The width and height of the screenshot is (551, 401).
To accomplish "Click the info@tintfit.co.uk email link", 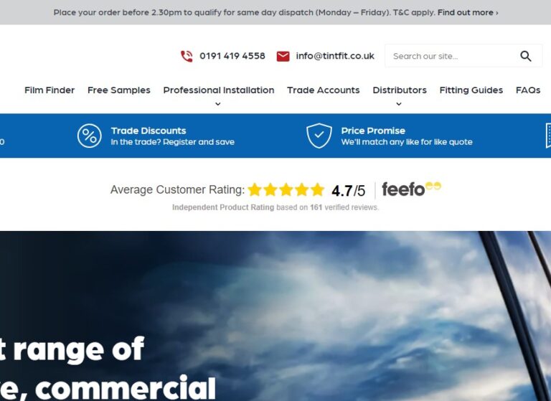I will (x=335, y=56).
